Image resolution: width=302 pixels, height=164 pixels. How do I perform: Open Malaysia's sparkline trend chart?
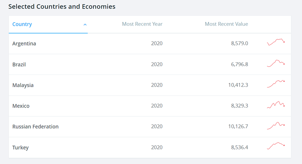click(276, 84)
